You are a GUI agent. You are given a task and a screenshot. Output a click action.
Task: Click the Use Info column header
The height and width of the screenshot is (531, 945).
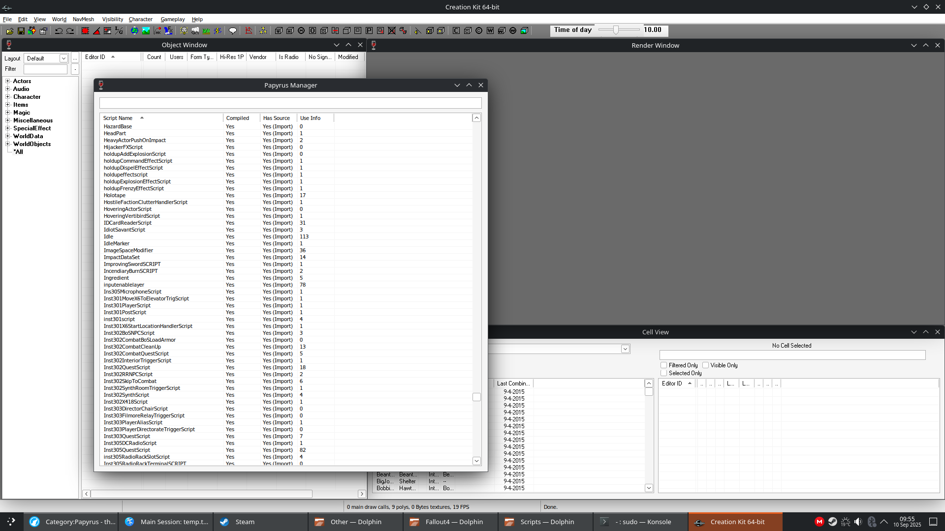tap(310, 118)
